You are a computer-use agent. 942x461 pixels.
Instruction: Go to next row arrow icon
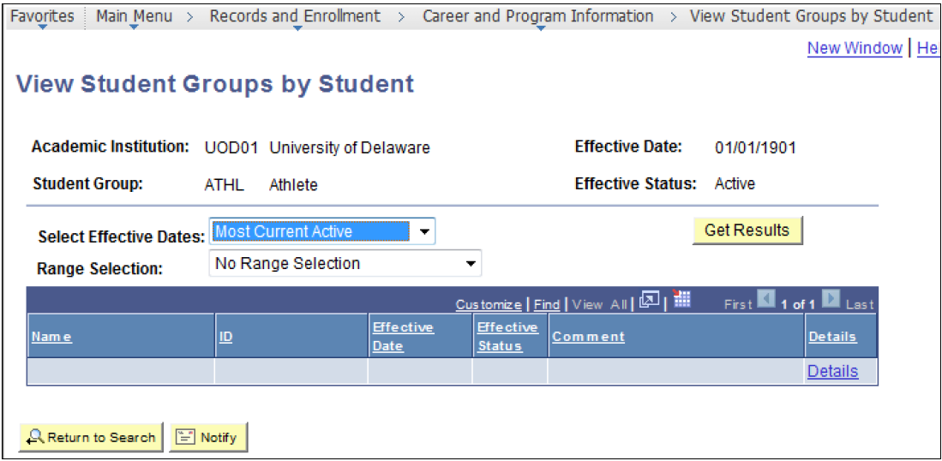point(831,299)
